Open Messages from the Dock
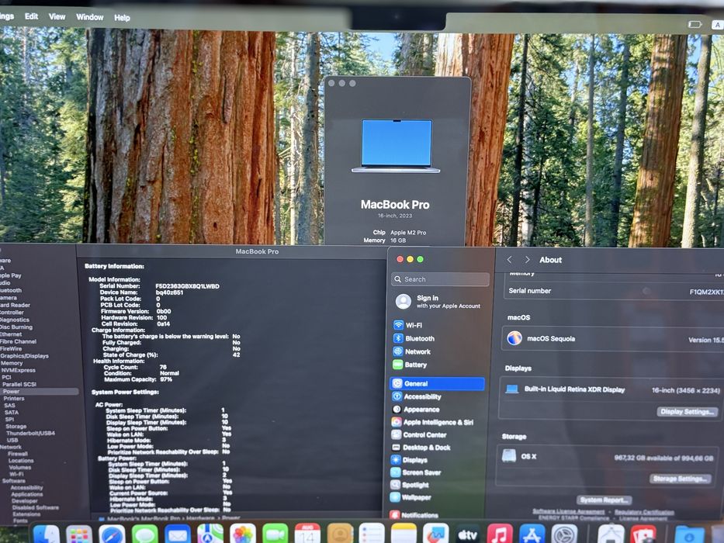Image resolution: width=724 pixels, height=543 pixels. (144, 534)
